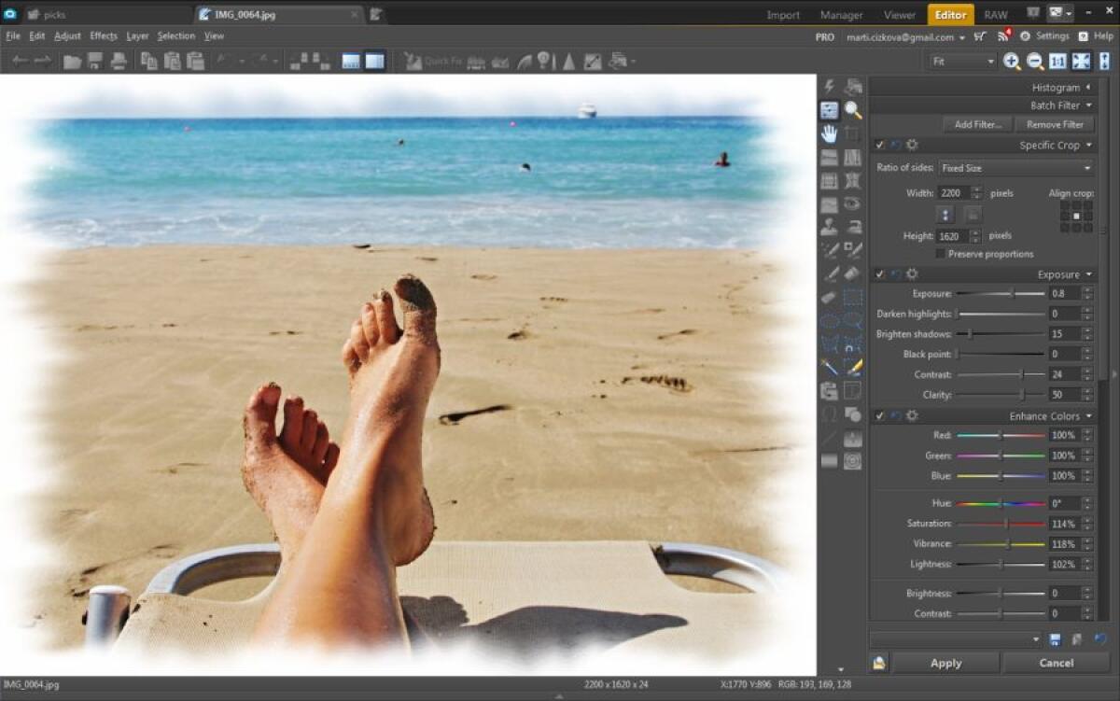Pick the Magic Wand selection tool
The image size is (1120, 701).
[x=829, y=367]
